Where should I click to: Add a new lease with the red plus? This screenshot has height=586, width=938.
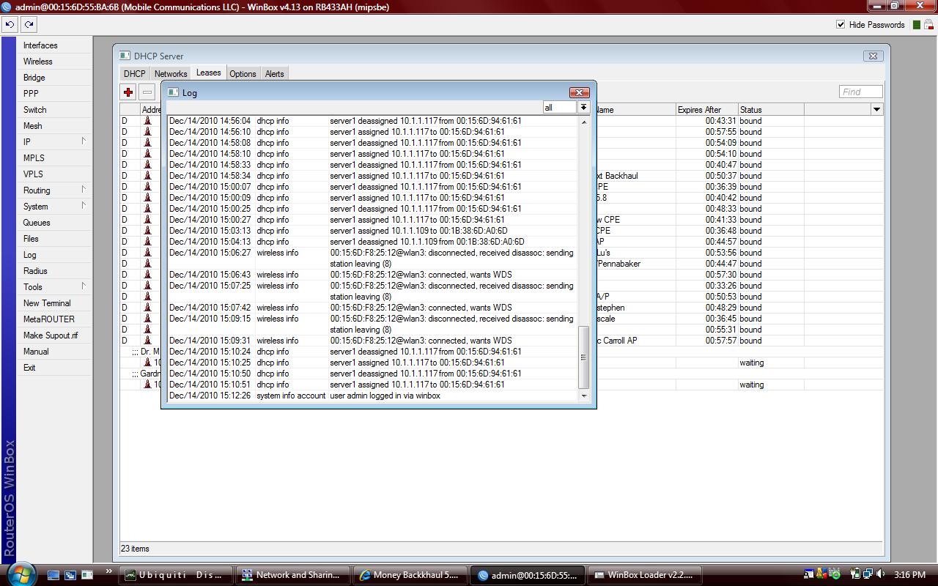(128, 92)
